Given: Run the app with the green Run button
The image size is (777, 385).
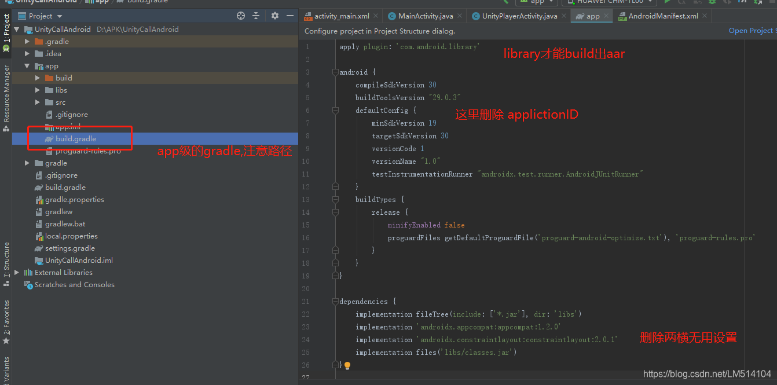Looking at the screenshot, I should pyautogui.click(x=667, y=2).
